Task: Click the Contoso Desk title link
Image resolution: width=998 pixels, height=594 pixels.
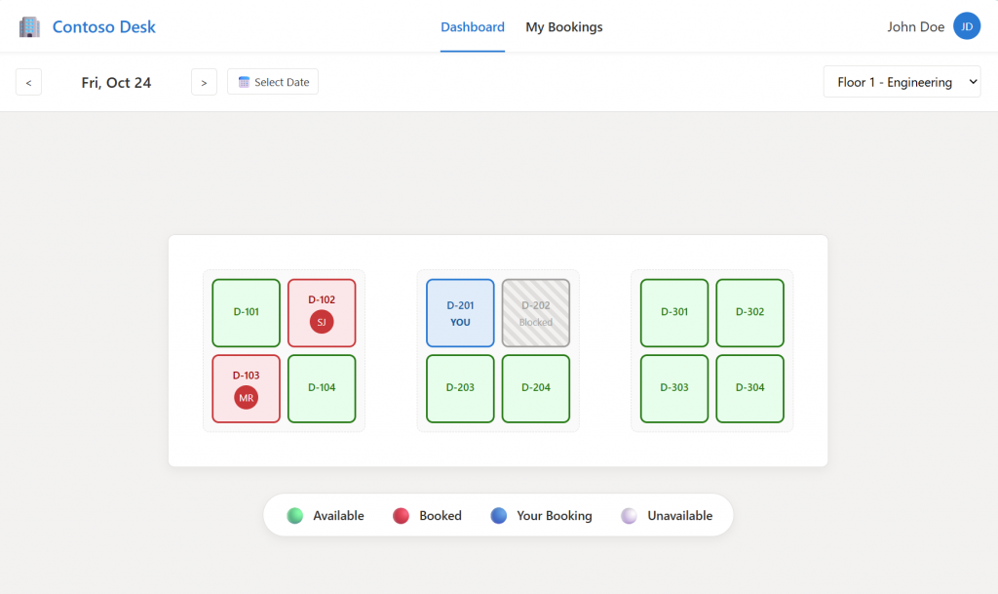Action: [103, 27]
